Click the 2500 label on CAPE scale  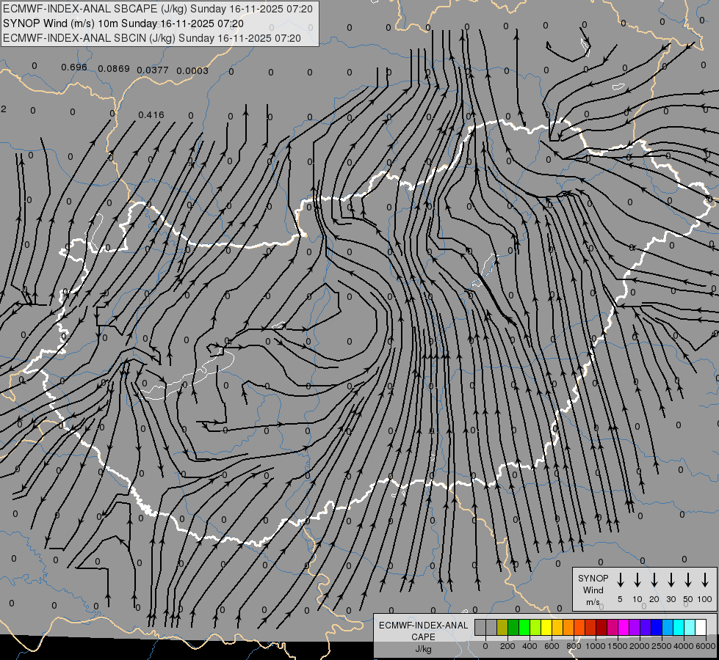(x=662, y=646)
